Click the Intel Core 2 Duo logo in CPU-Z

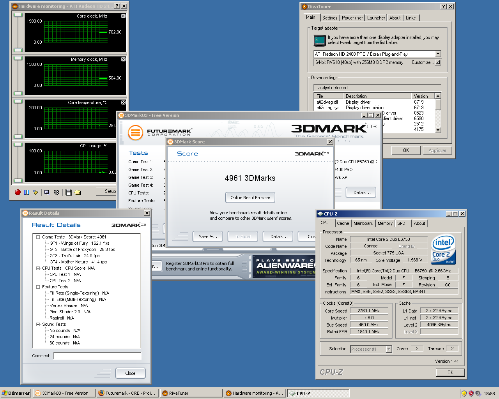point(444,249)
